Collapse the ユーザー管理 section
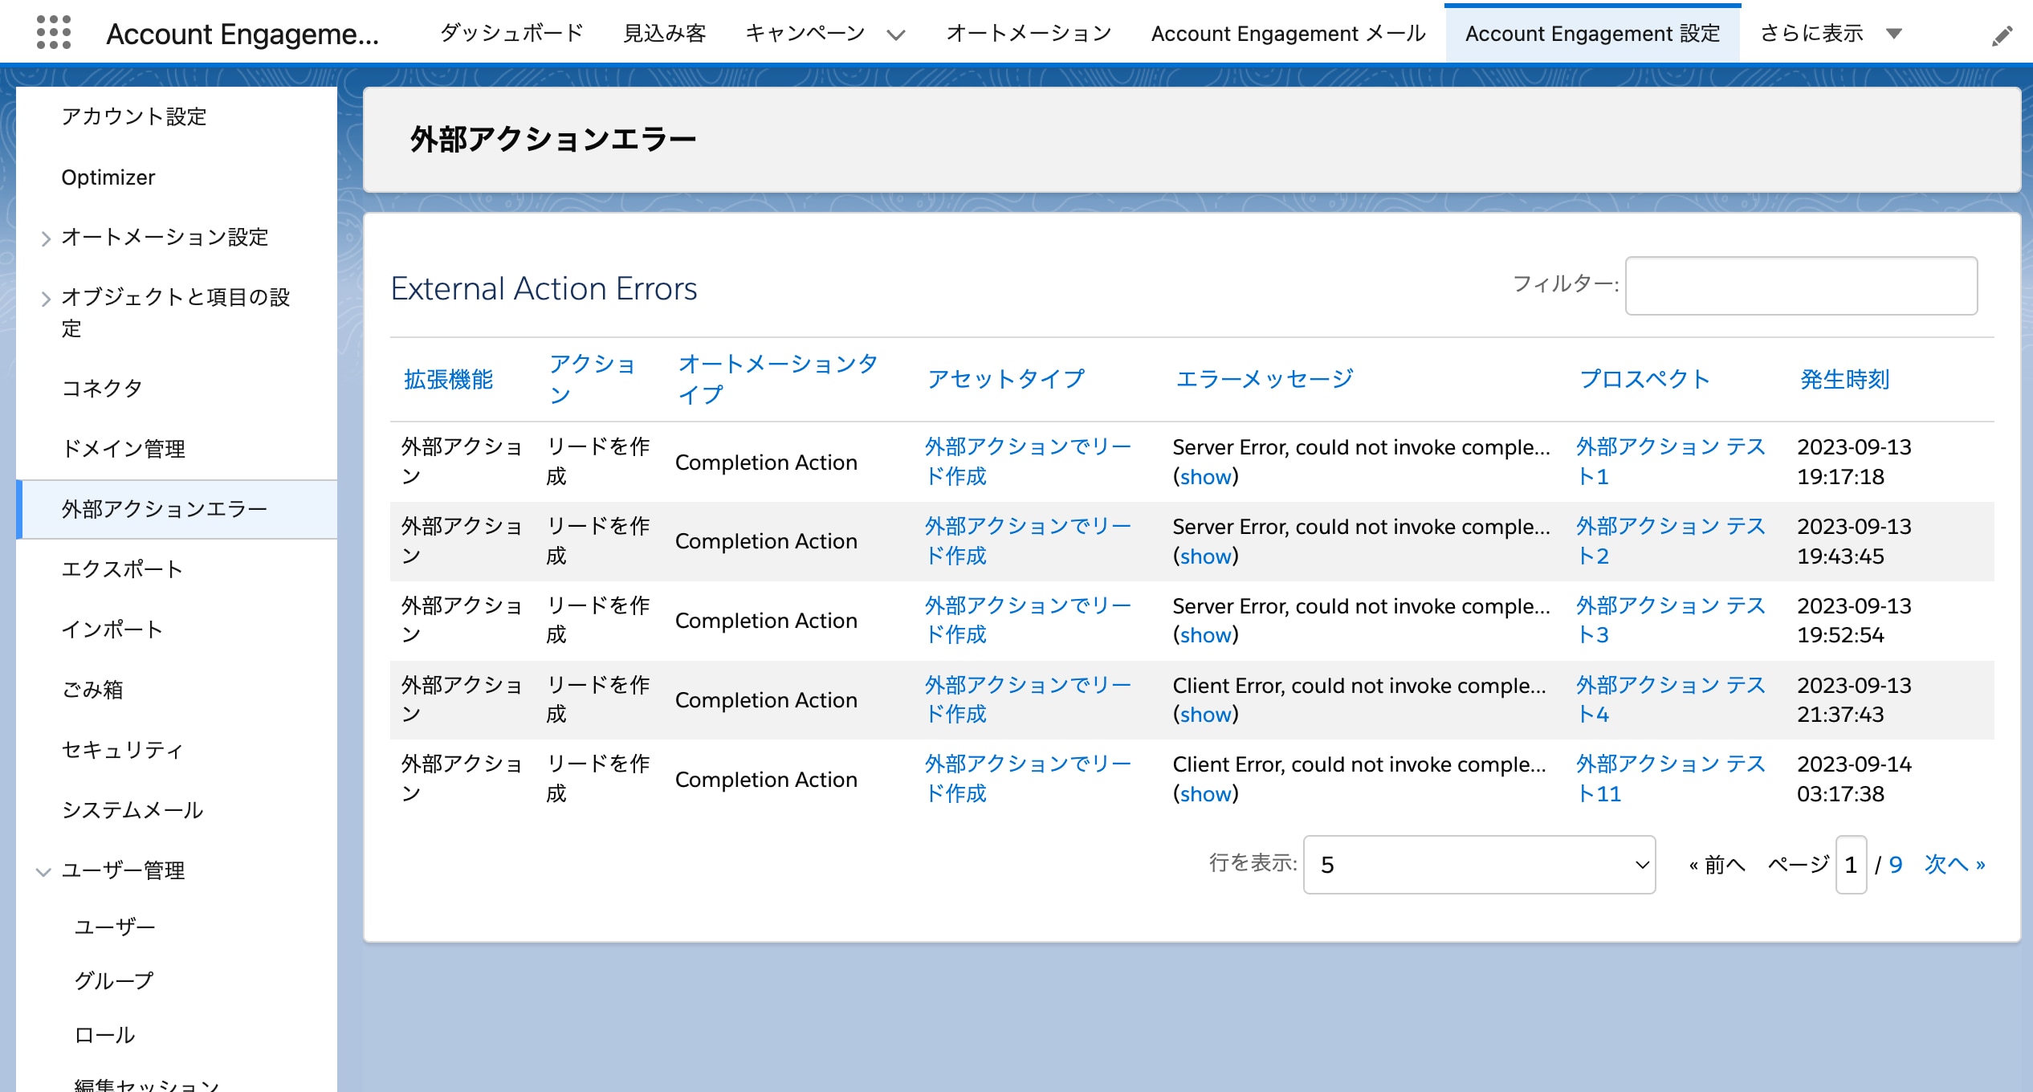Image resolution: width=2033 pixels, height=1092 pixels. (x=43, y=872)
